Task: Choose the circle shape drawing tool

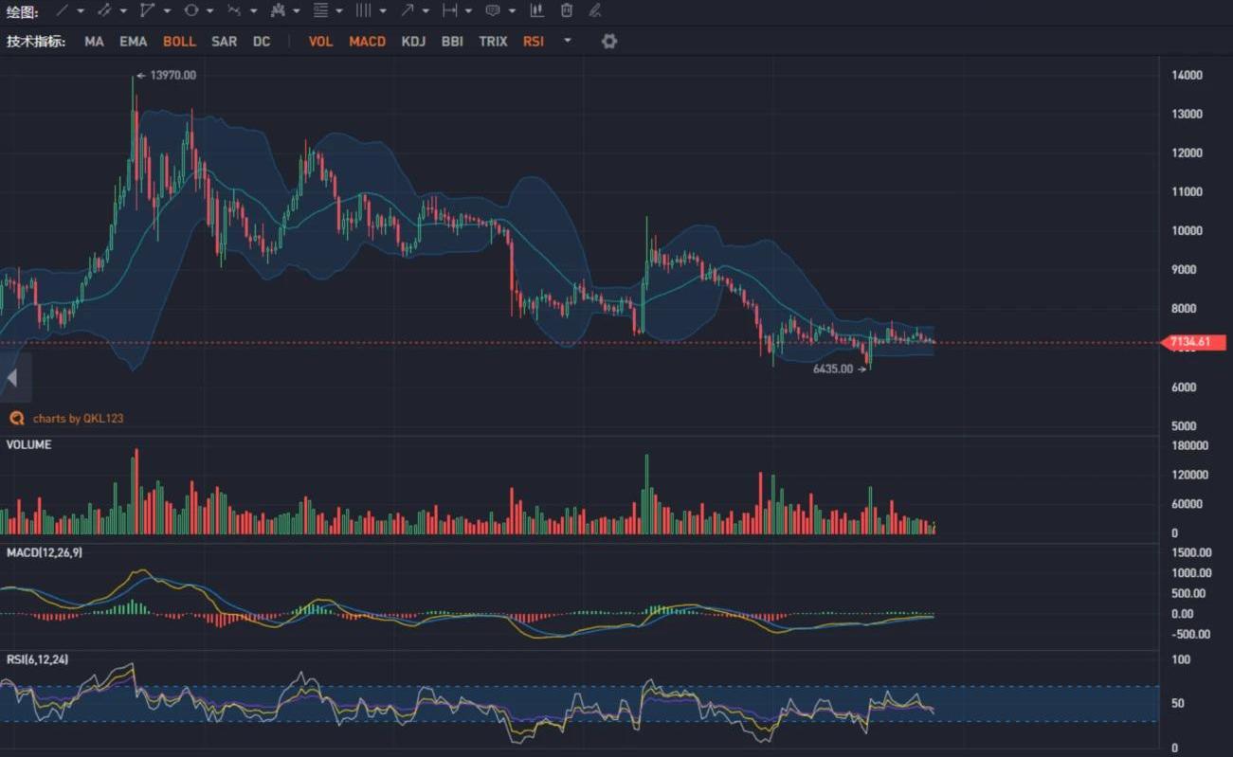Action: pos(190,10)
